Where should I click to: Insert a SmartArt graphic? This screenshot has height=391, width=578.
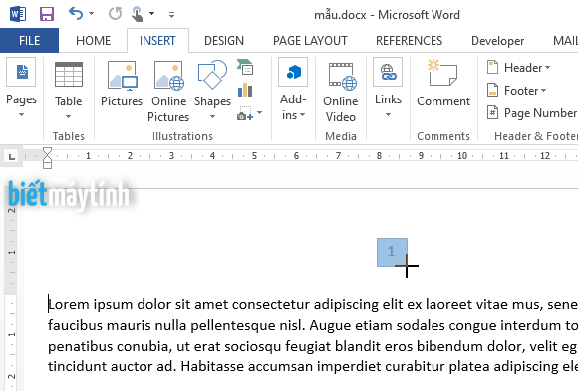point(245,67)
